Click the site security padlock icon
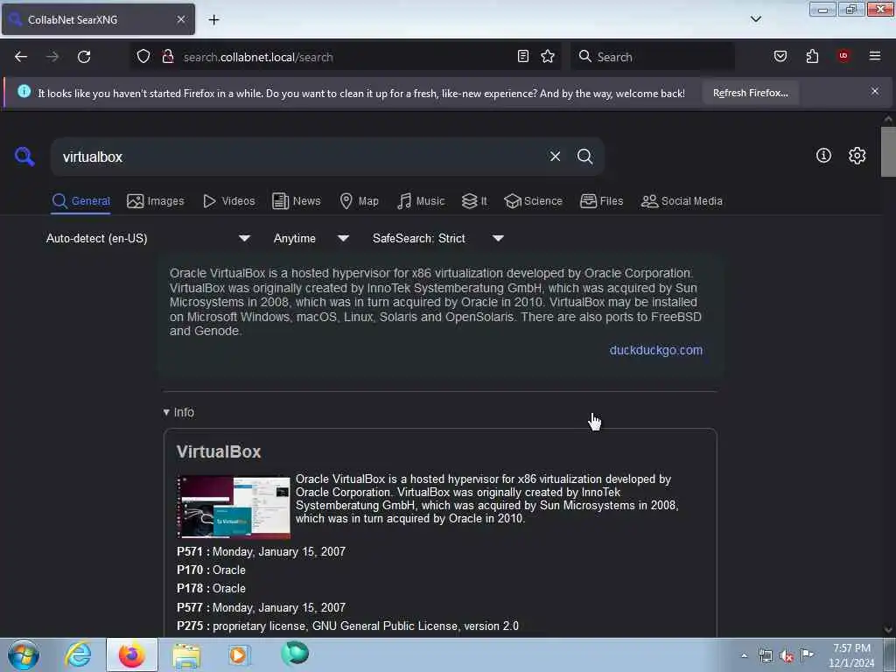This screenshot has height=672, width=896. pyautogui.click(x=167, y=57)
